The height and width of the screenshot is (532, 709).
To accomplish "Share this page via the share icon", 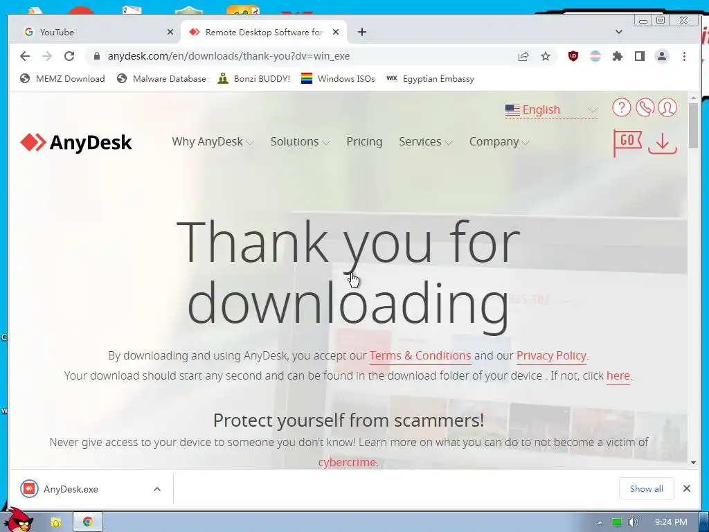I will [x=523, y=56].
